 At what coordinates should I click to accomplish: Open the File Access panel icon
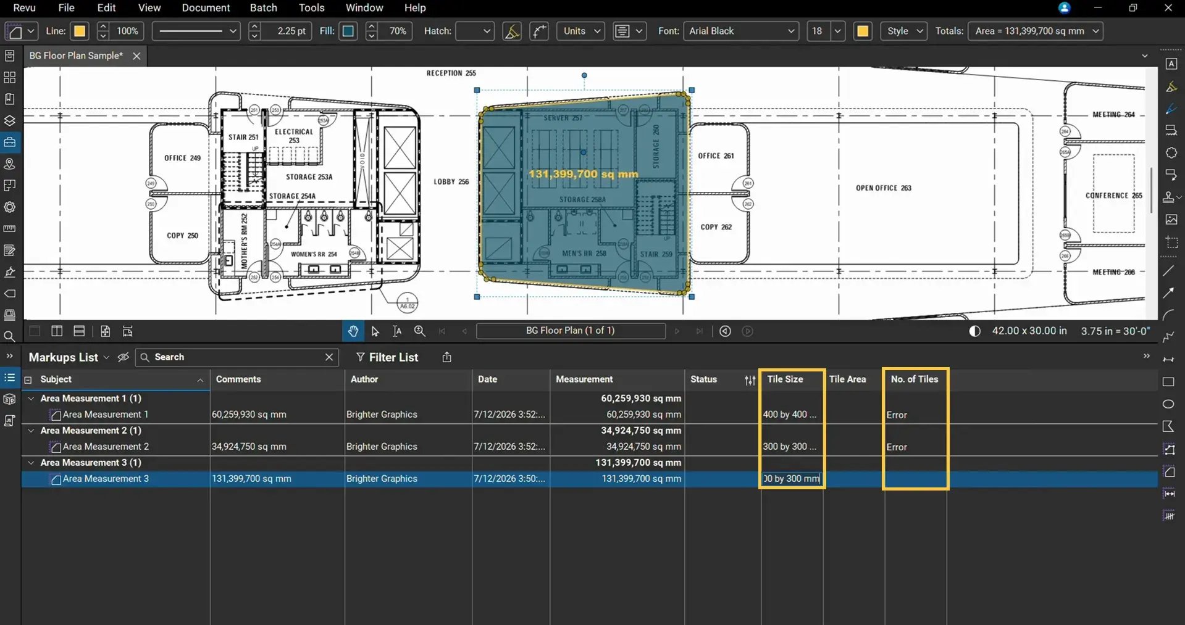(9, 56)
